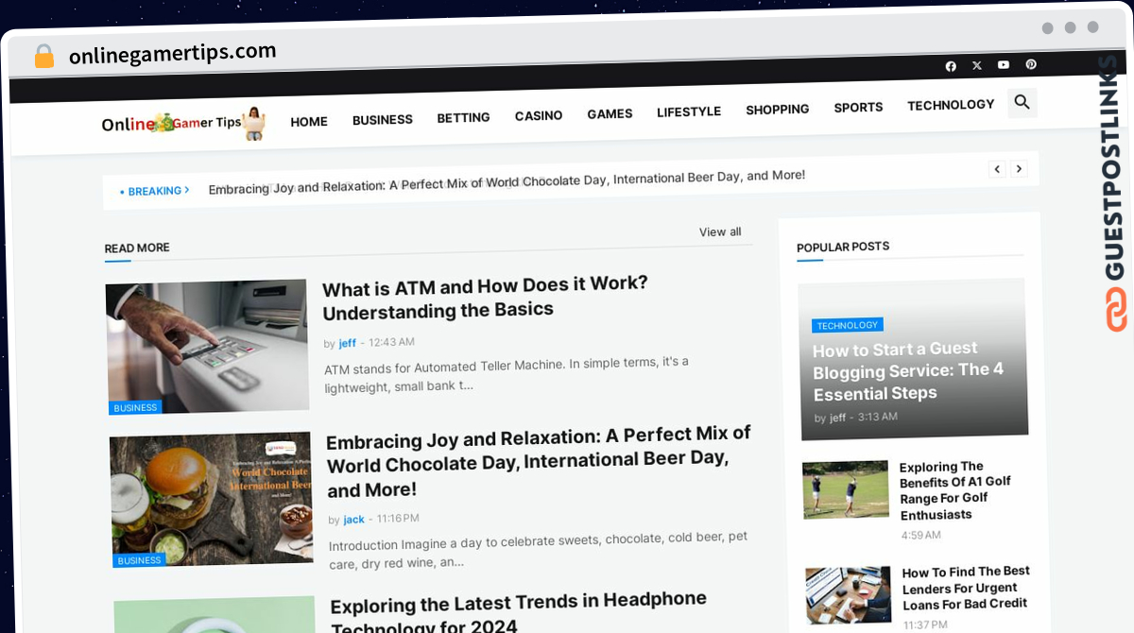This screenshot has width=1134, height=633.
Task: Open the CASINO menu item
Action: pyautogui.click(x=539, y=116)
